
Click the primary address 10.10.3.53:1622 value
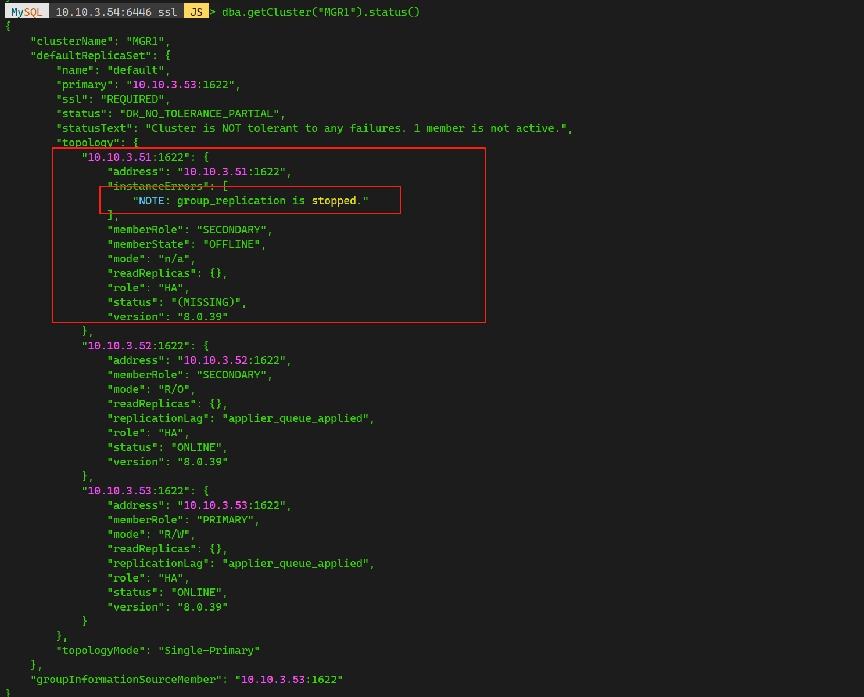click(x=180, y=85)
